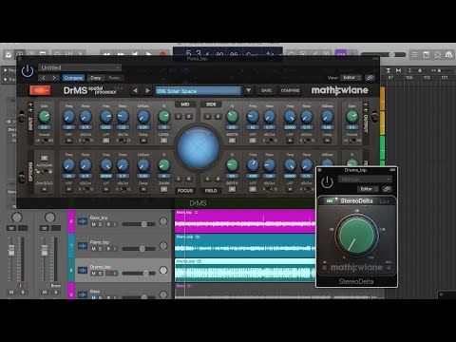Open the Editor view dropdown in StereoDelta window
The image size is (456, 342).
[368, 189]
